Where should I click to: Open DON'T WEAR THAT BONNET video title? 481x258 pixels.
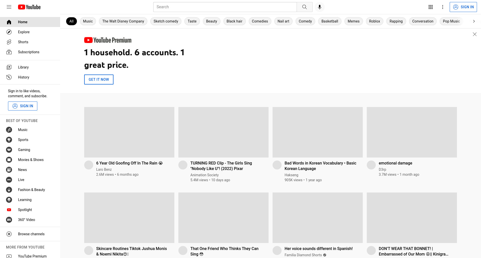coord(414,251)
